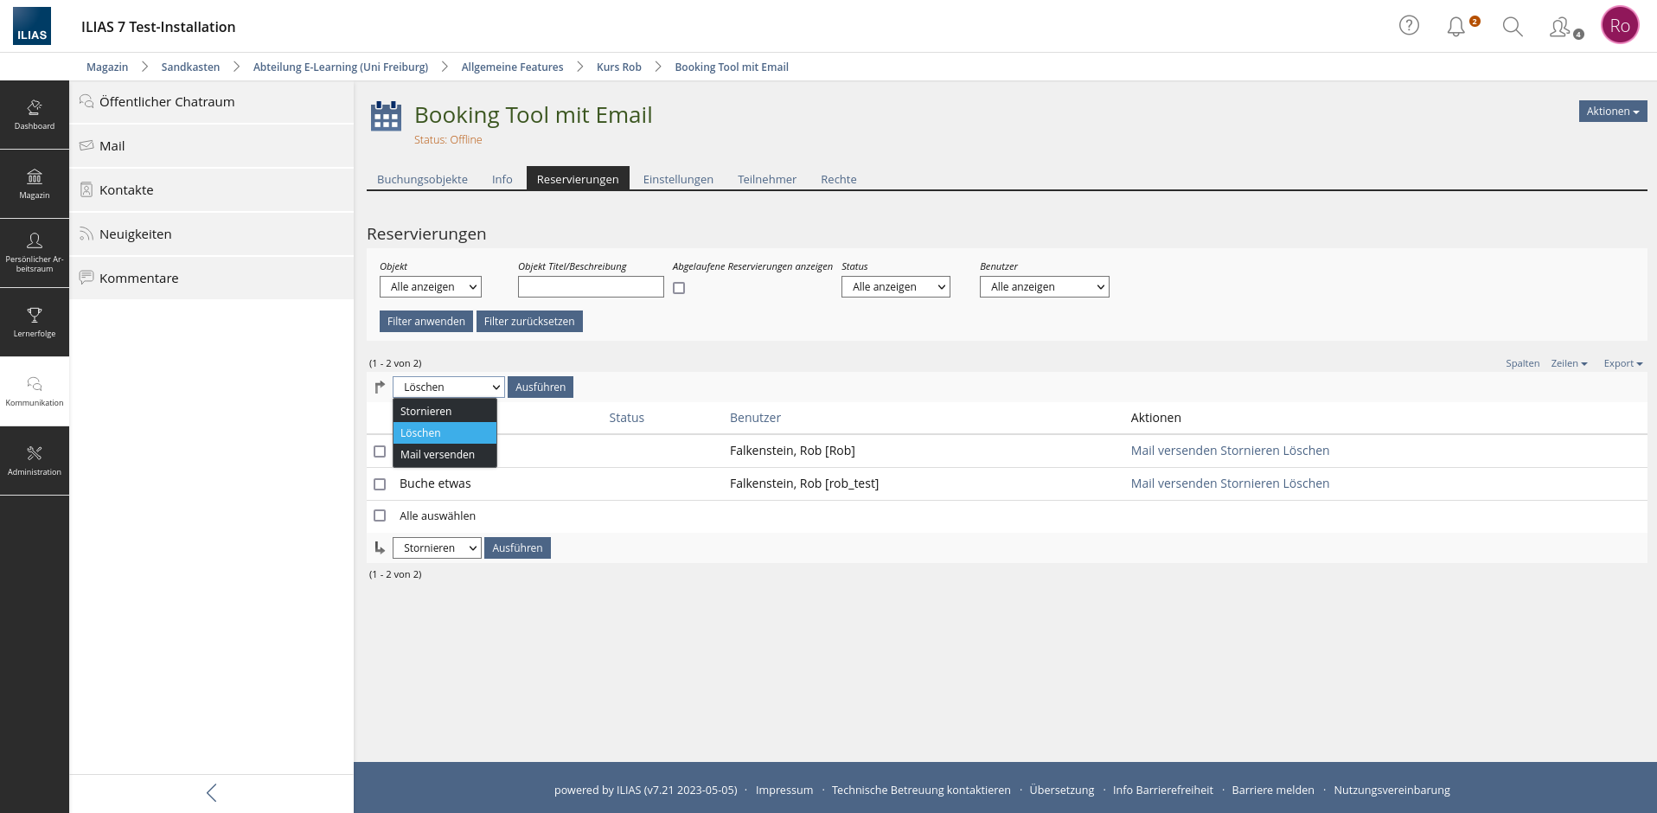Open the Aktionen dropdown button
1657x813 pixels.
[x=1612, y=112]
